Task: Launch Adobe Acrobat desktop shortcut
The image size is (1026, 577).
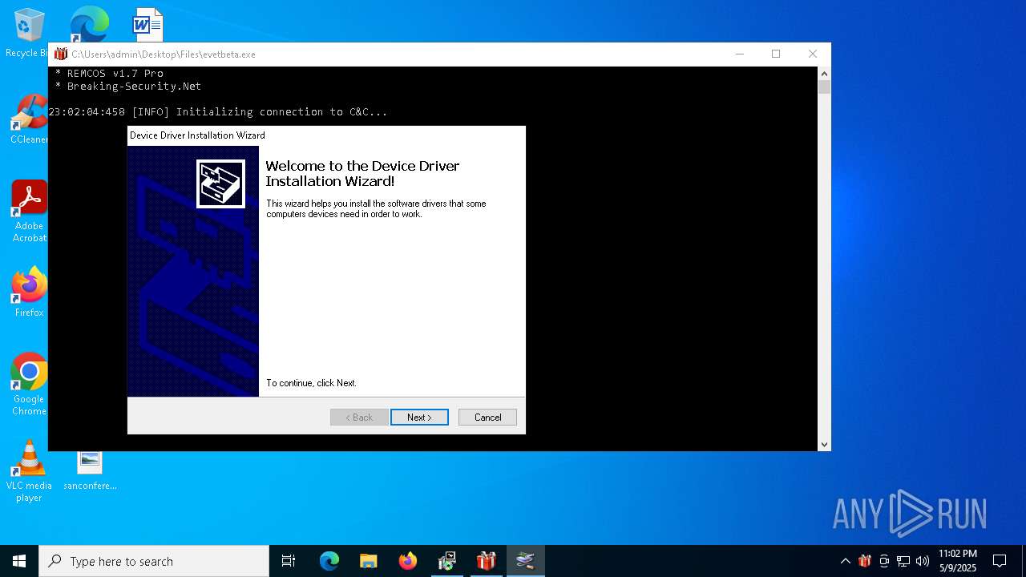Action: tap(29, 212)
